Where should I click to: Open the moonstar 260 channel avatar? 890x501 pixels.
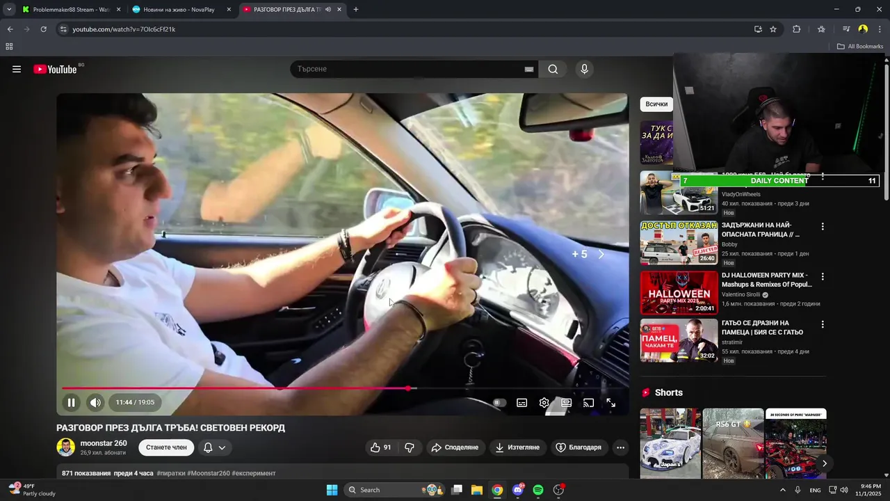point(65,447)
